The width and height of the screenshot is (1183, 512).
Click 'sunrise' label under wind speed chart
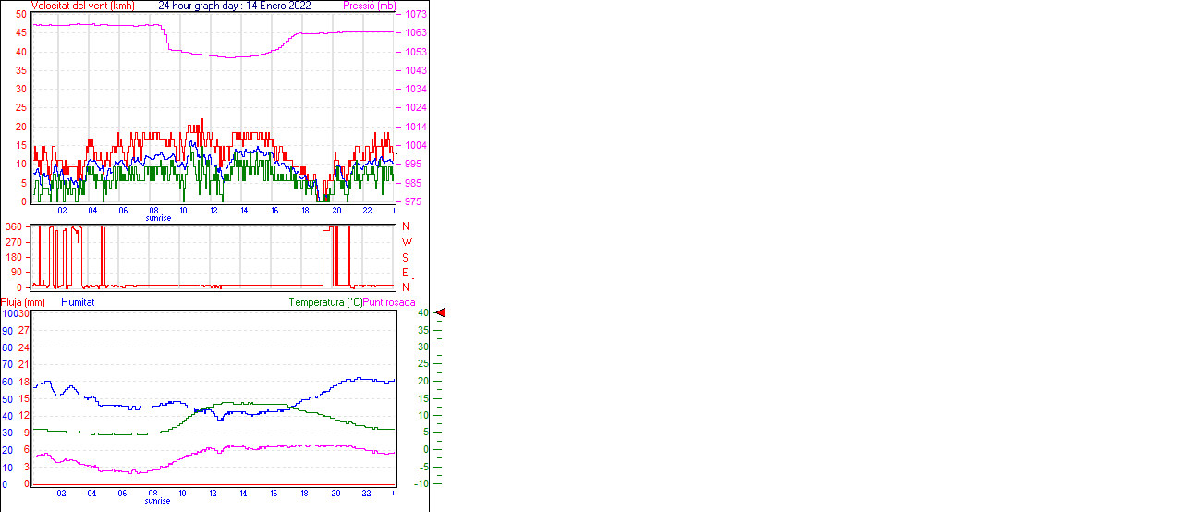157,218
